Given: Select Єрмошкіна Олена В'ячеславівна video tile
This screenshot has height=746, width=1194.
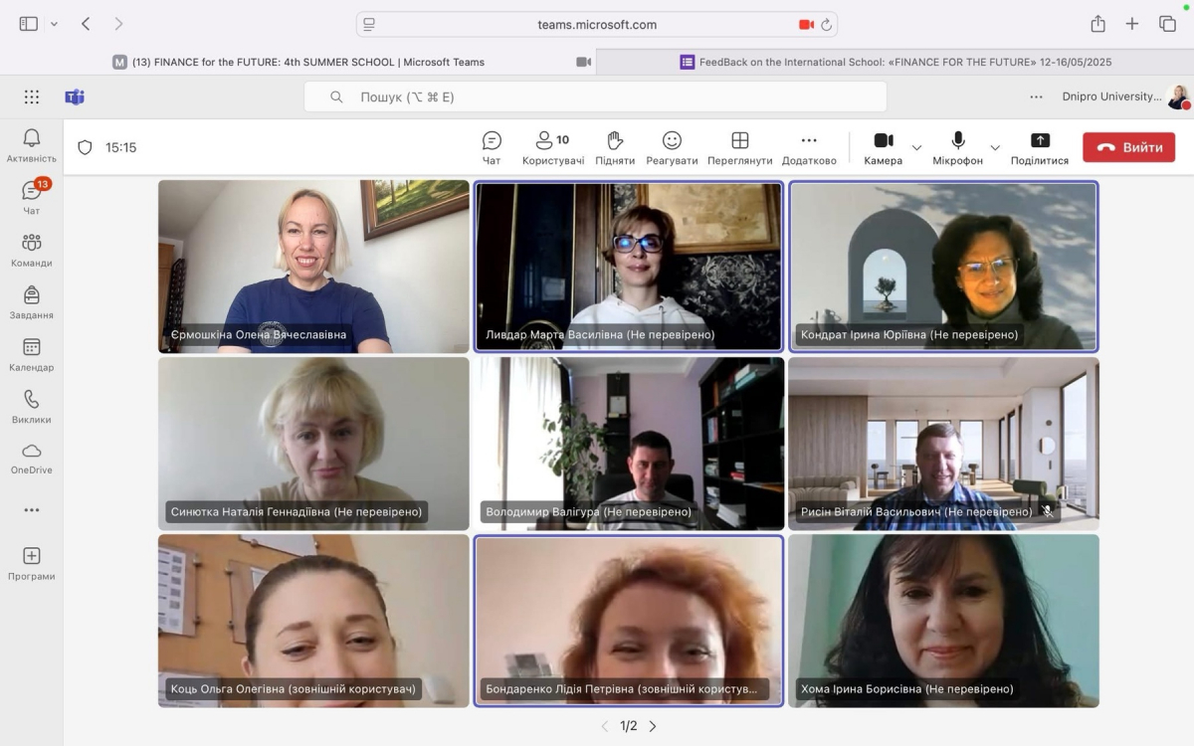Looking at the screenshot, I should coord(313,267).
